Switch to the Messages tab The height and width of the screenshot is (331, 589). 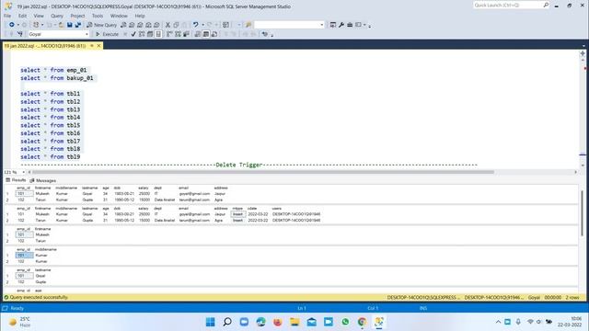point(43,180)
